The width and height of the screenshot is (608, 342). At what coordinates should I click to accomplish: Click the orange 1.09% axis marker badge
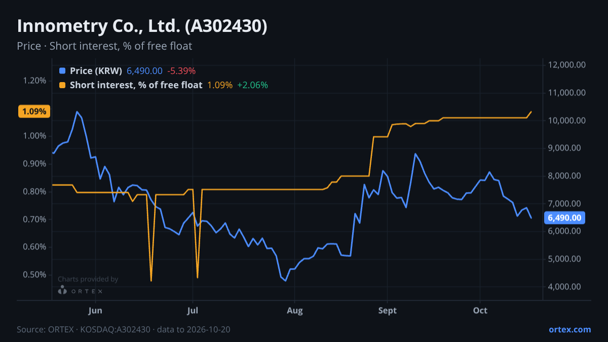(34, 111)
